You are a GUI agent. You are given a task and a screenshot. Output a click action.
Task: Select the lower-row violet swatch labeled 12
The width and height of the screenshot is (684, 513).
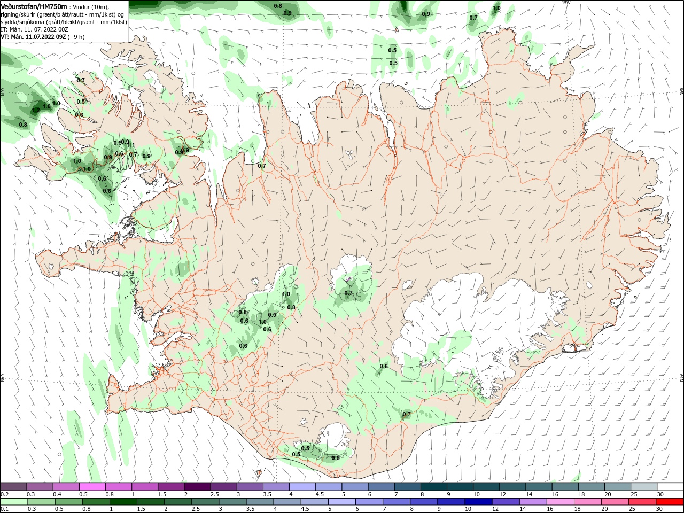pos(506,502)
